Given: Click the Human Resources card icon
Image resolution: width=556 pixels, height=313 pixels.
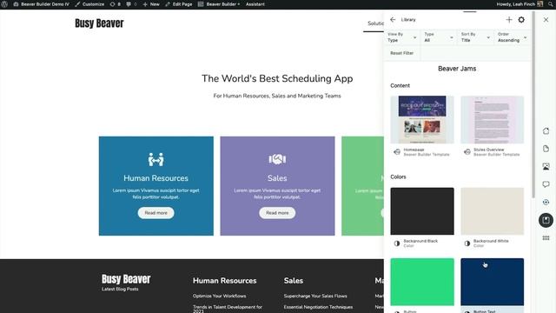Looking at the screenshot, I should pyautogui.click(x=156, y=159).
